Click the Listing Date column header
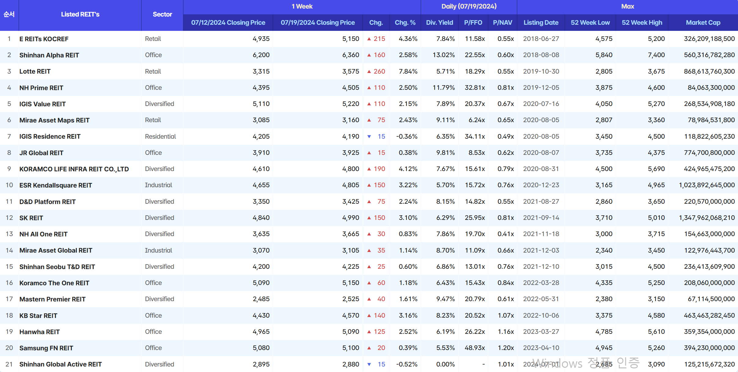 coord(541,23)
